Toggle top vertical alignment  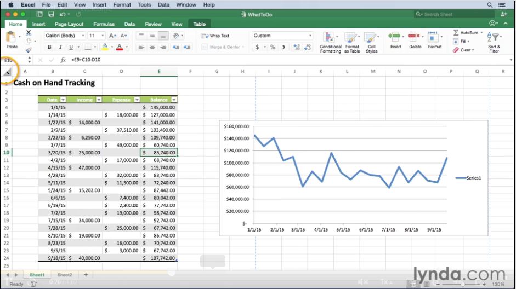[x=141, y=36]
